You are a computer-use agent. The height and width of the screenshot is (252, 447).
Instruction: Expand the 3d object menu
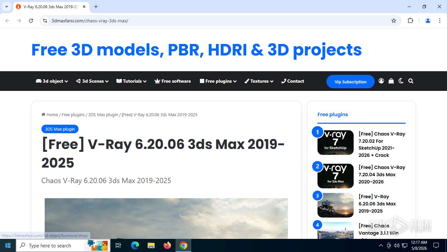pos(52,81)
